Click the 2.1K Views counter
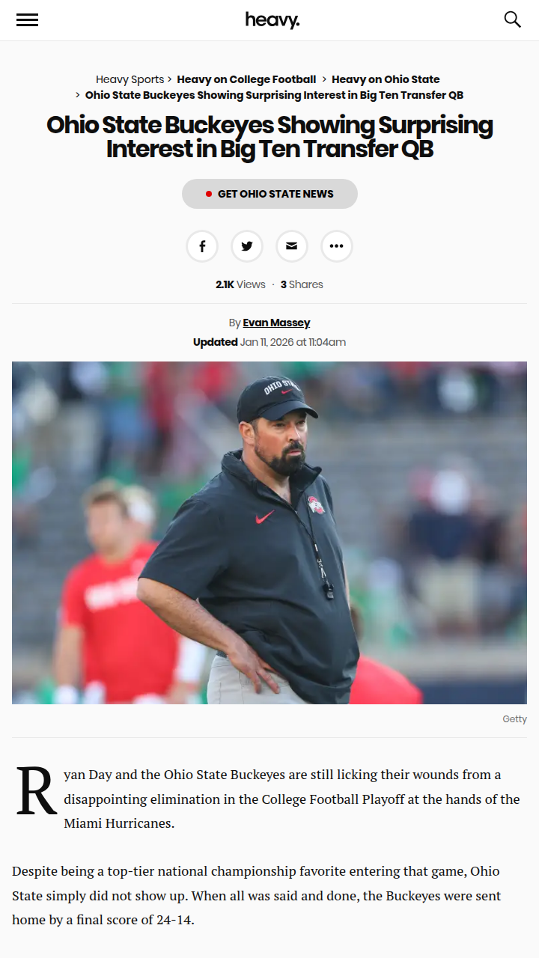The image size is (539, 958). tap(240, 284)
